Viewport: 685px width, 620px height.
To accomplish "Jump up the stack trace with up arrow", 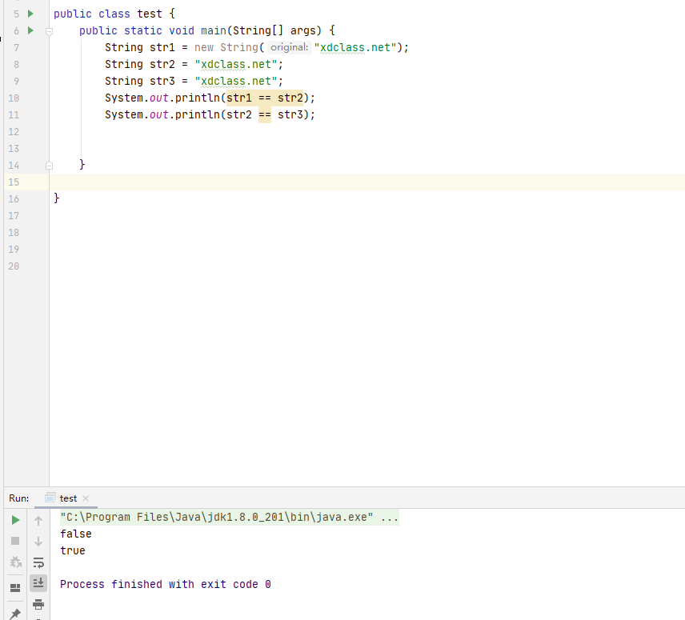I will tap(38, 521).
